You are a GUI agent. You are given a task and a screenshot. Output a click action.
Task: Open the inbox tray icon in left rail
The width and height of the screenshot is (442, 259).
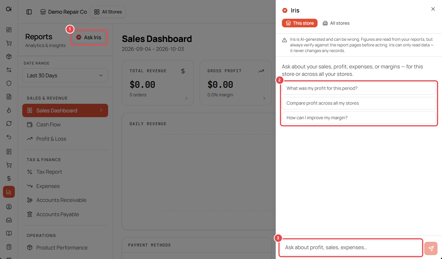pyautogui.click(x=9, y=220)
